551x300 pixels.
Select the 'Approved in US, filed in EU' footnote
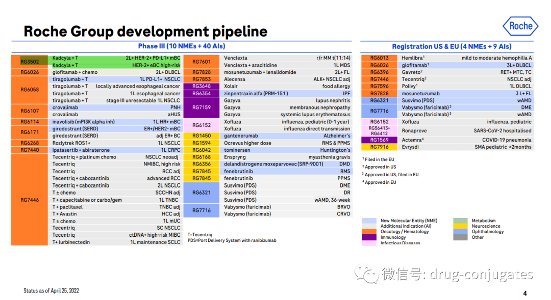click(391, 175)
